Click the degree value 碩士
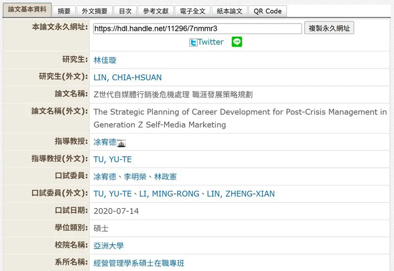The height and width of the screenshot is (271, 394). 101,229
